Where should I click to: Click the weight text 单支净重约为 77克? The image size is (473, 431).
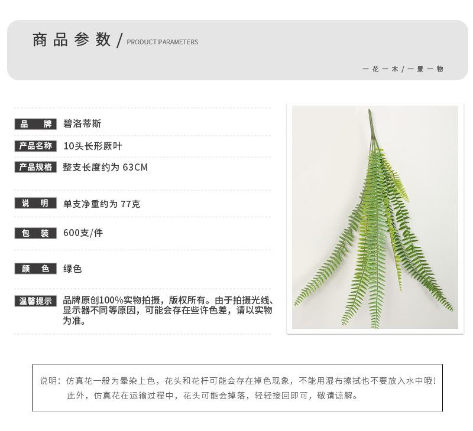[101, 204]
